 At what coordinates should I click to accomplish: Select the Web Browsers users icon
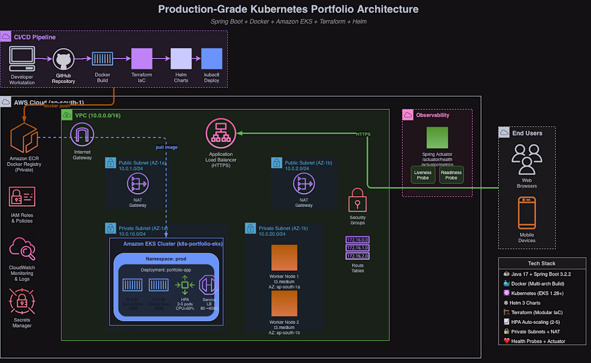(527, 160)
